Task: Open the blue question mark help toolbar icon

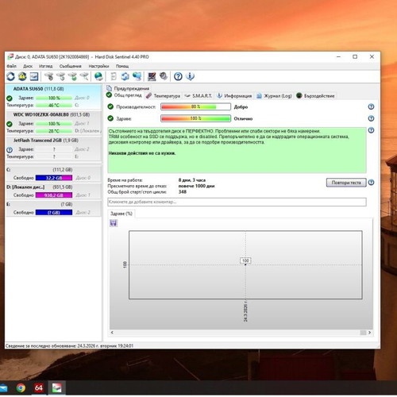Action: pos(178,76)
